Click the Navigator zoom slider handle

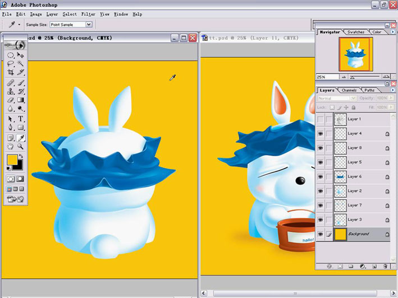click(353, 77)
